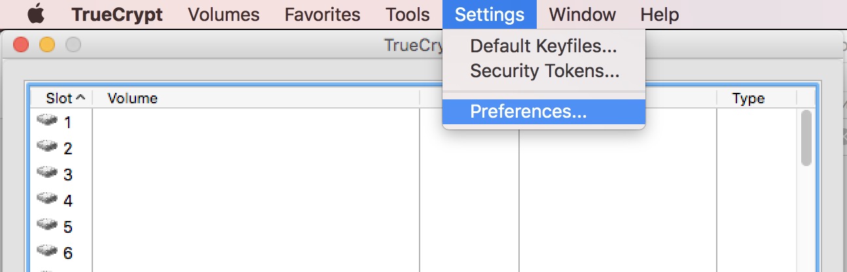The width and height of the screenshot is (847, 272).
Task: Click the Type column header
Action: click(748, 98)
